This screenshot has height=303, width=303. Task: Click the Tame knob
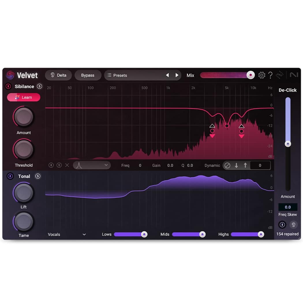[24, 221]
